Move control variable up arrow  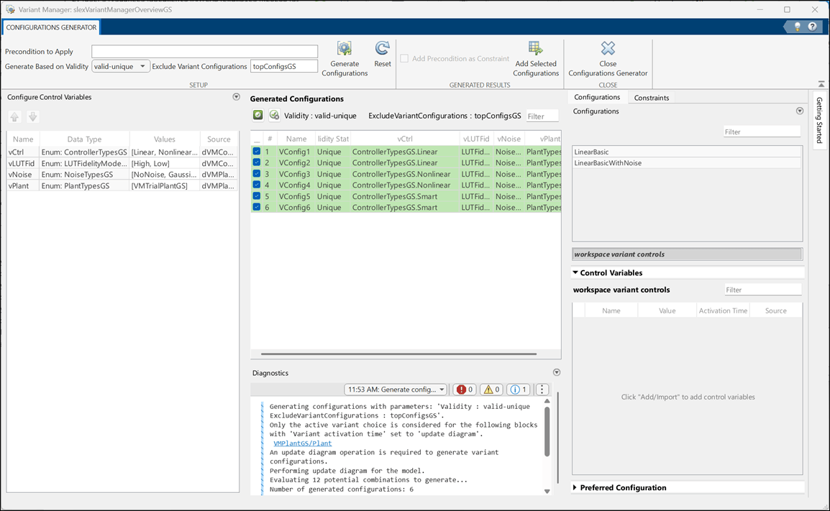(x=14, y=117)
